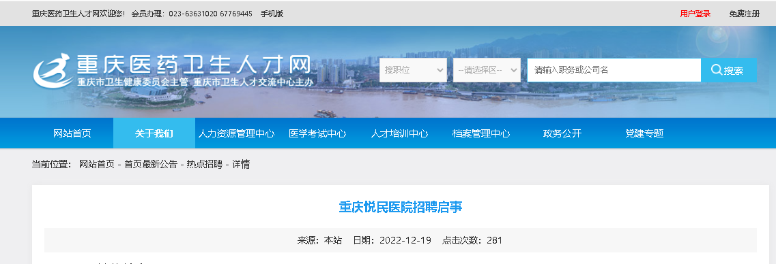The width and height of the screenshot is (776, 264).
Task: Click 首页最新公告 breadcrumb link
Action: click(150, 165)
